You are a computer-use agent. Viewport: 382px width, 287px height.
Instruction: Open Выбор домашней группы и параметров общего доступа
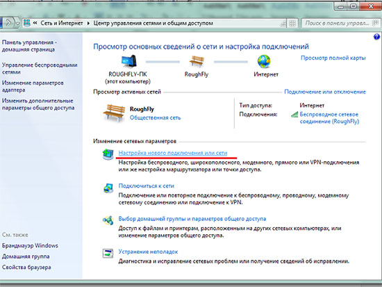coord(192,219)
